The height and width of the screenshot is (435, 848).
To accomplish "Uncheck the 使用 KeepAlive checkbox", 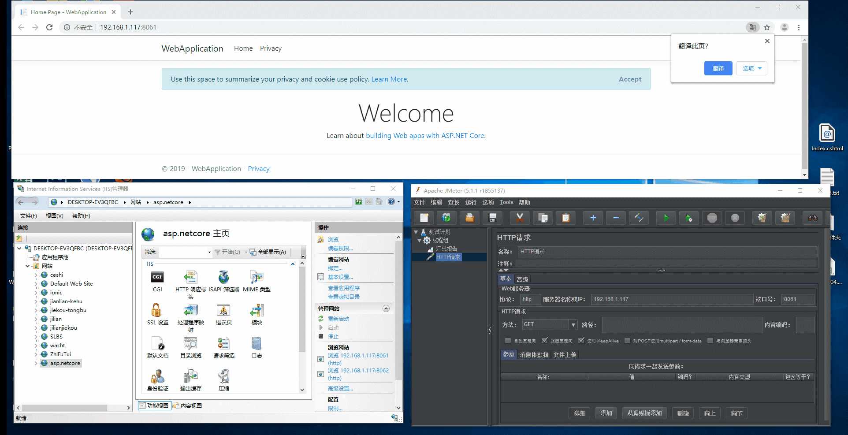I will (581, 341).
